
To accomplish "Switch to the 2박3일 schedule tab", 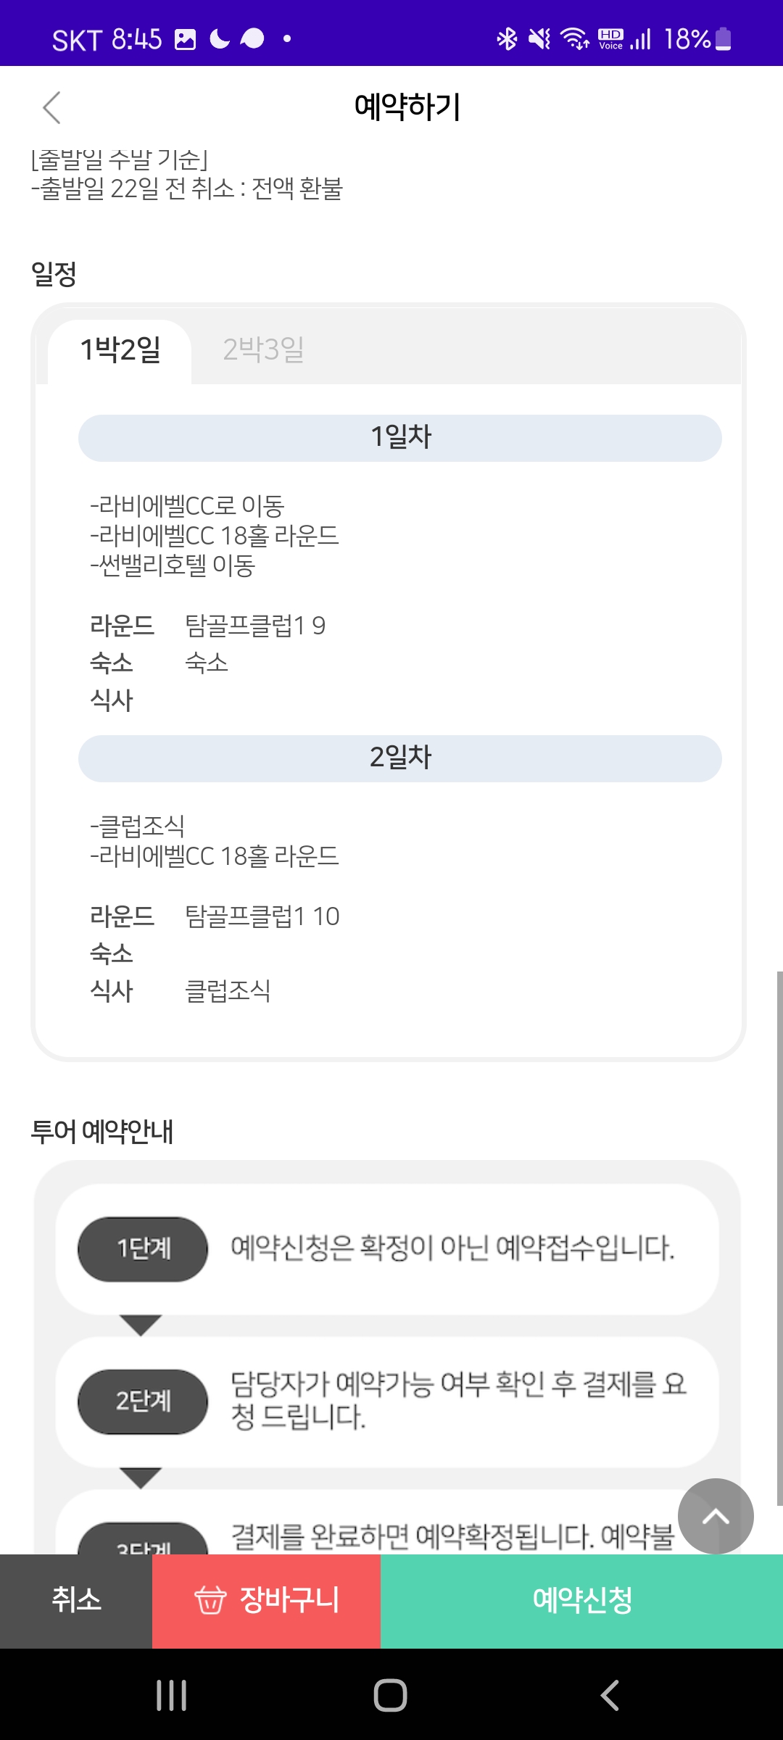I will click(263, 350).
